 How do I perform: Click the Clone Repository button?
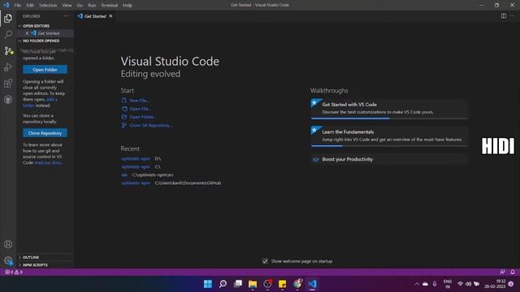pyautogui.click(x=45, y=133)
